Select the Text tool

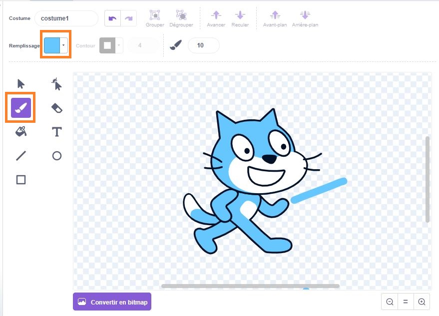pos(57,132)
